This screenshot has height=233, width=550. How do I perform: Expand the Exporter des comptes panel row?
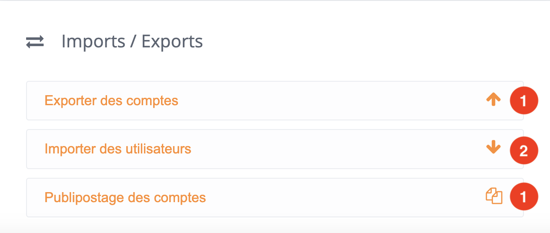(275, 100)
